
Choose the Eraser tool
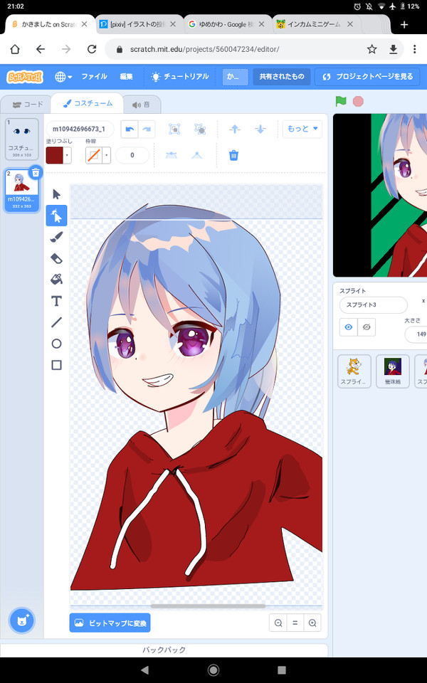[57, 258]
